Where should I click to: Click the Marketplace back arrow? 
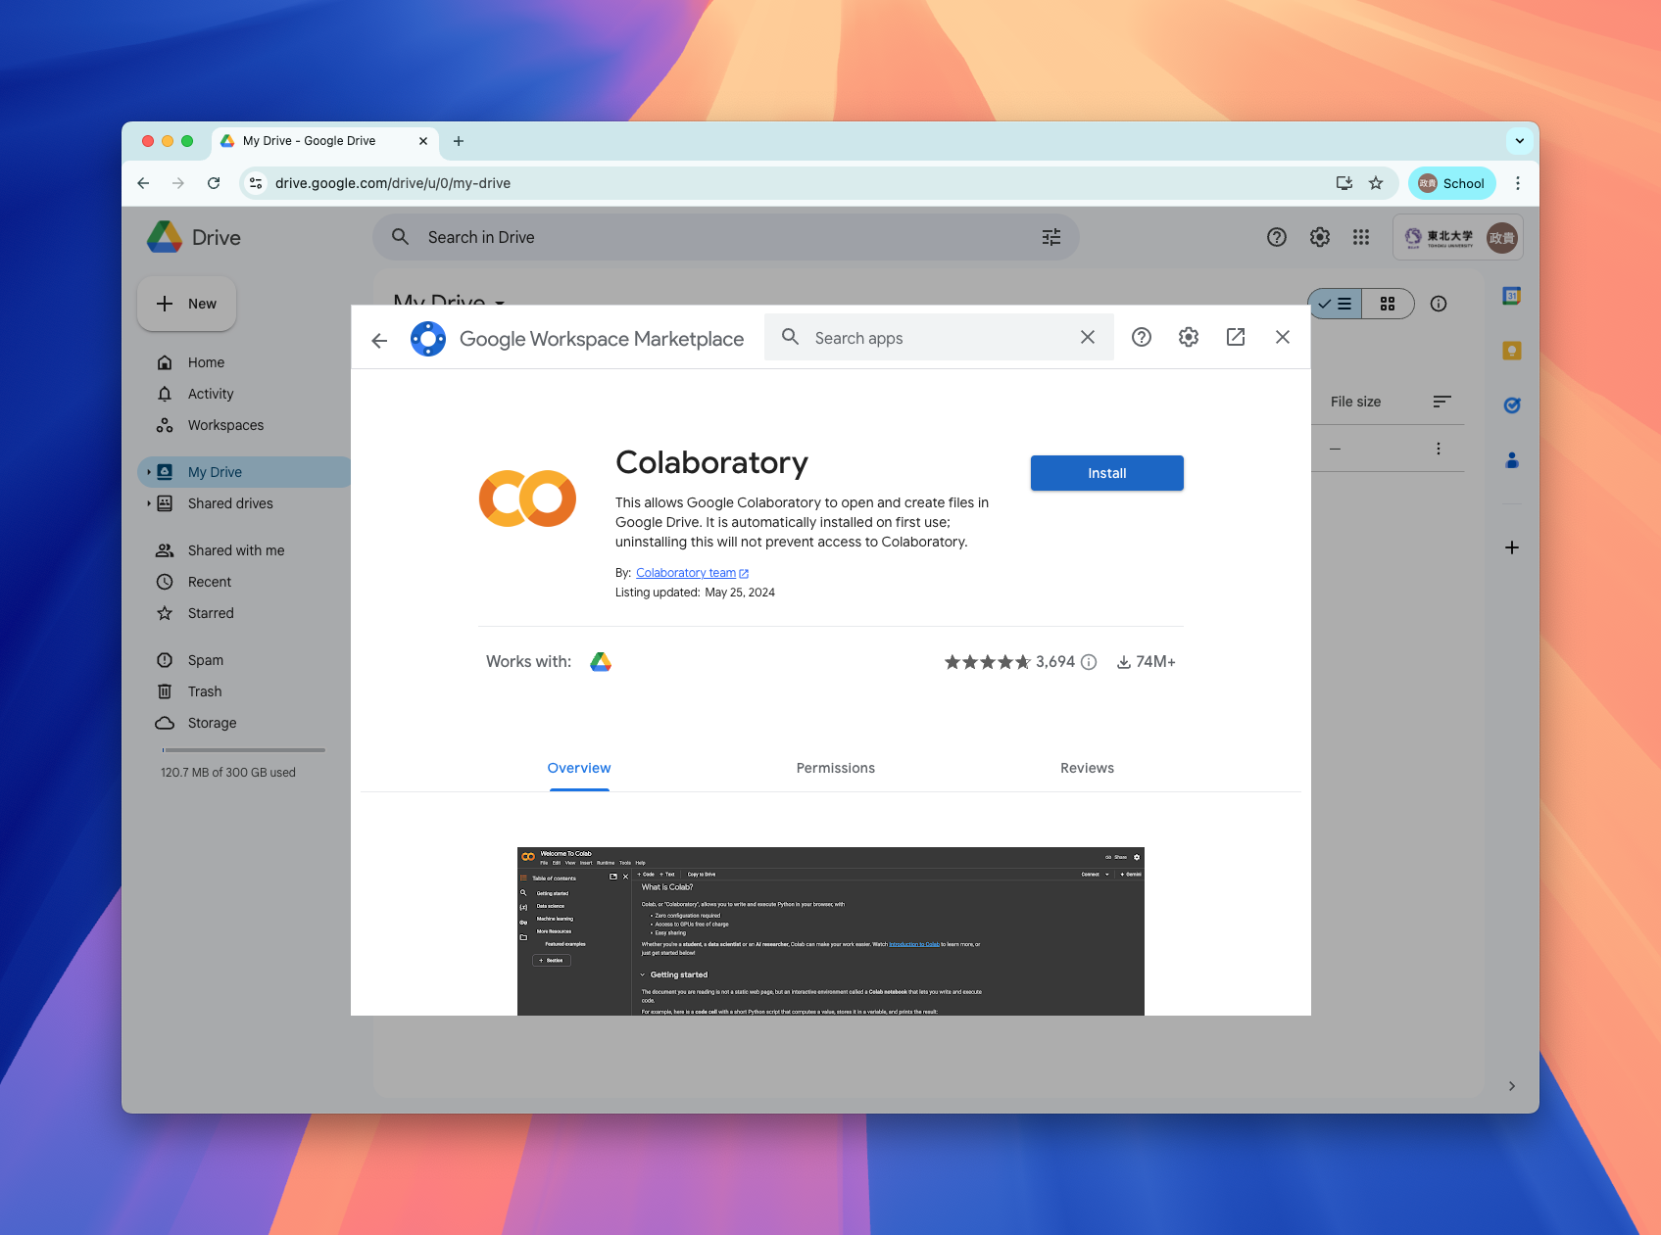pyautogui.click(x=379, y=340)
